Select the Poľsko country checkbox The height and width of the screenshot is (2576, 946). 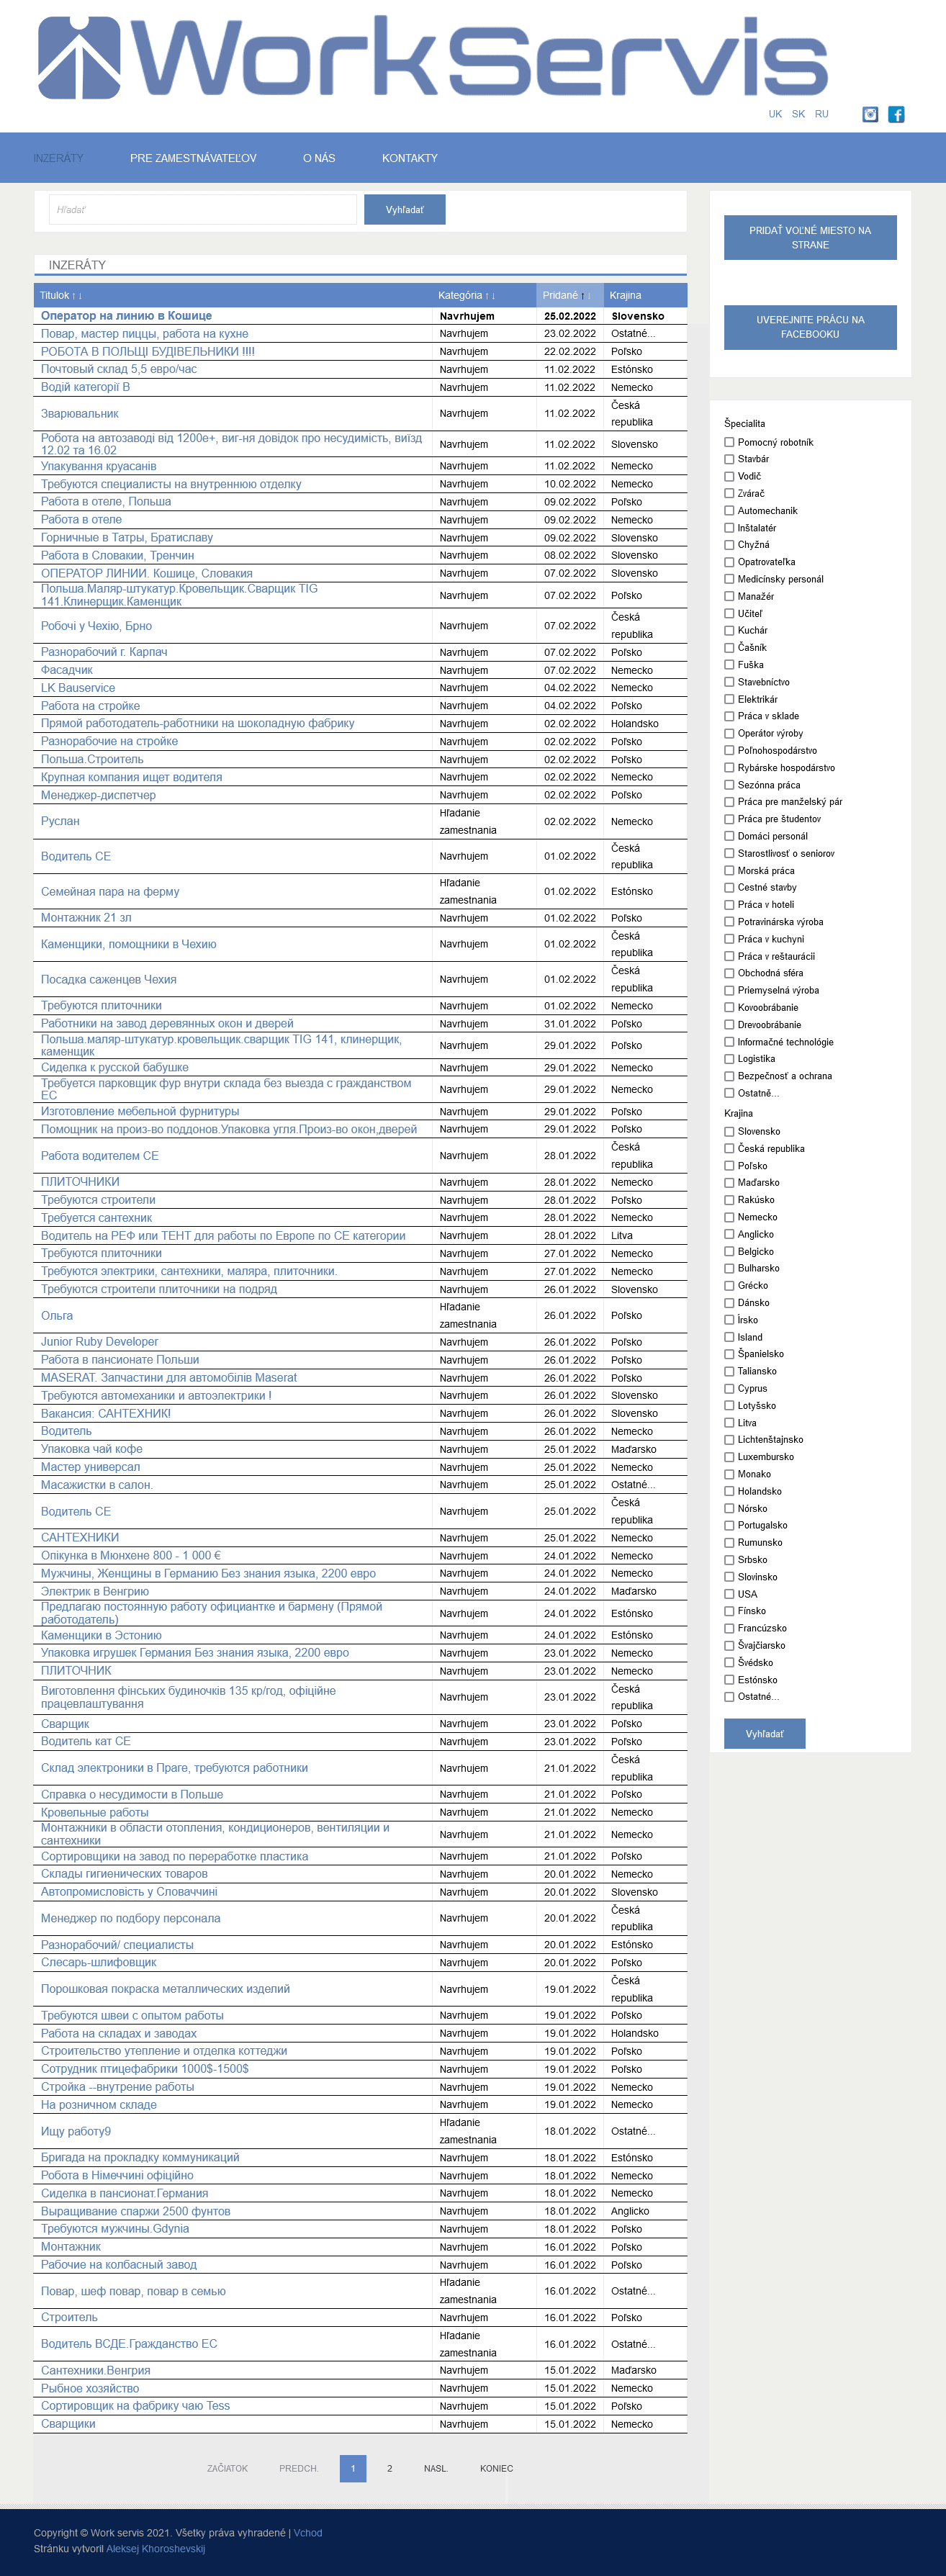pyautogui.click(x=729, y=1165)
